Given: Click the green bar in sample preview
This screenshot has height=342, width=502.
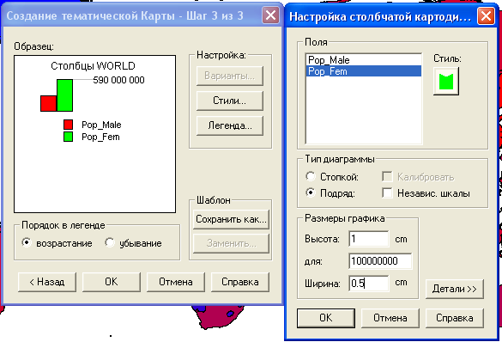Looking at the screenshot, I should tap(64, 95).
